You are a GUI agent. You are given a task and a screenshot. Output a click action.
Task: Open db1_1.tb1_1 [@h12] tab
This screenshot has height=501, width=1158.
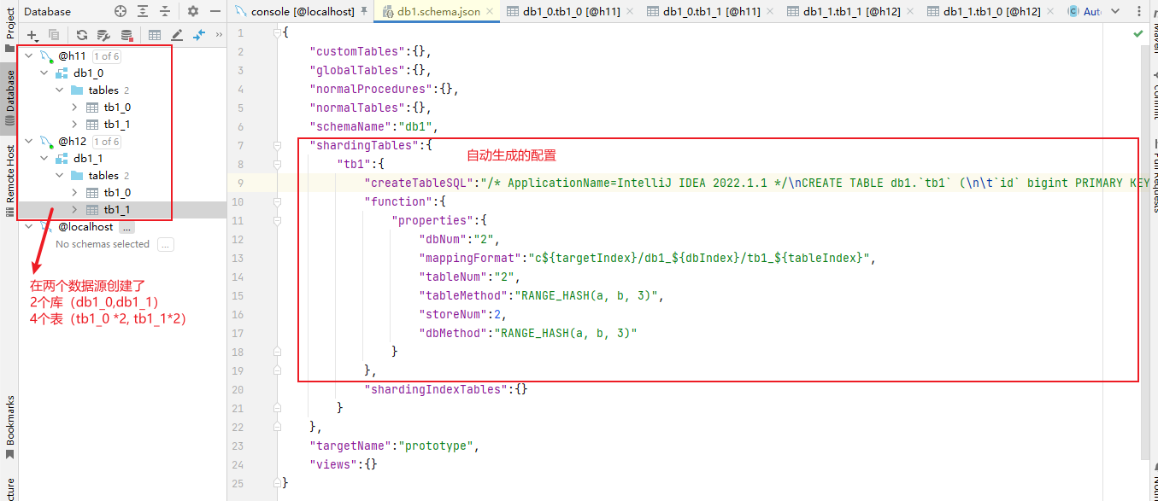(x=852, y=11)
